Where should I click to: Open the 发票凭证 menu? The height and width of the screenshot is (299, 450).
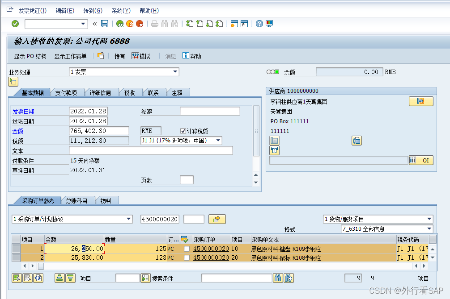(32, 11)
